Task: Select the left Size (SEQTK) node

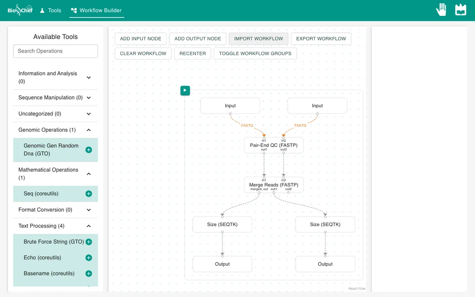Action: [222, 225]
